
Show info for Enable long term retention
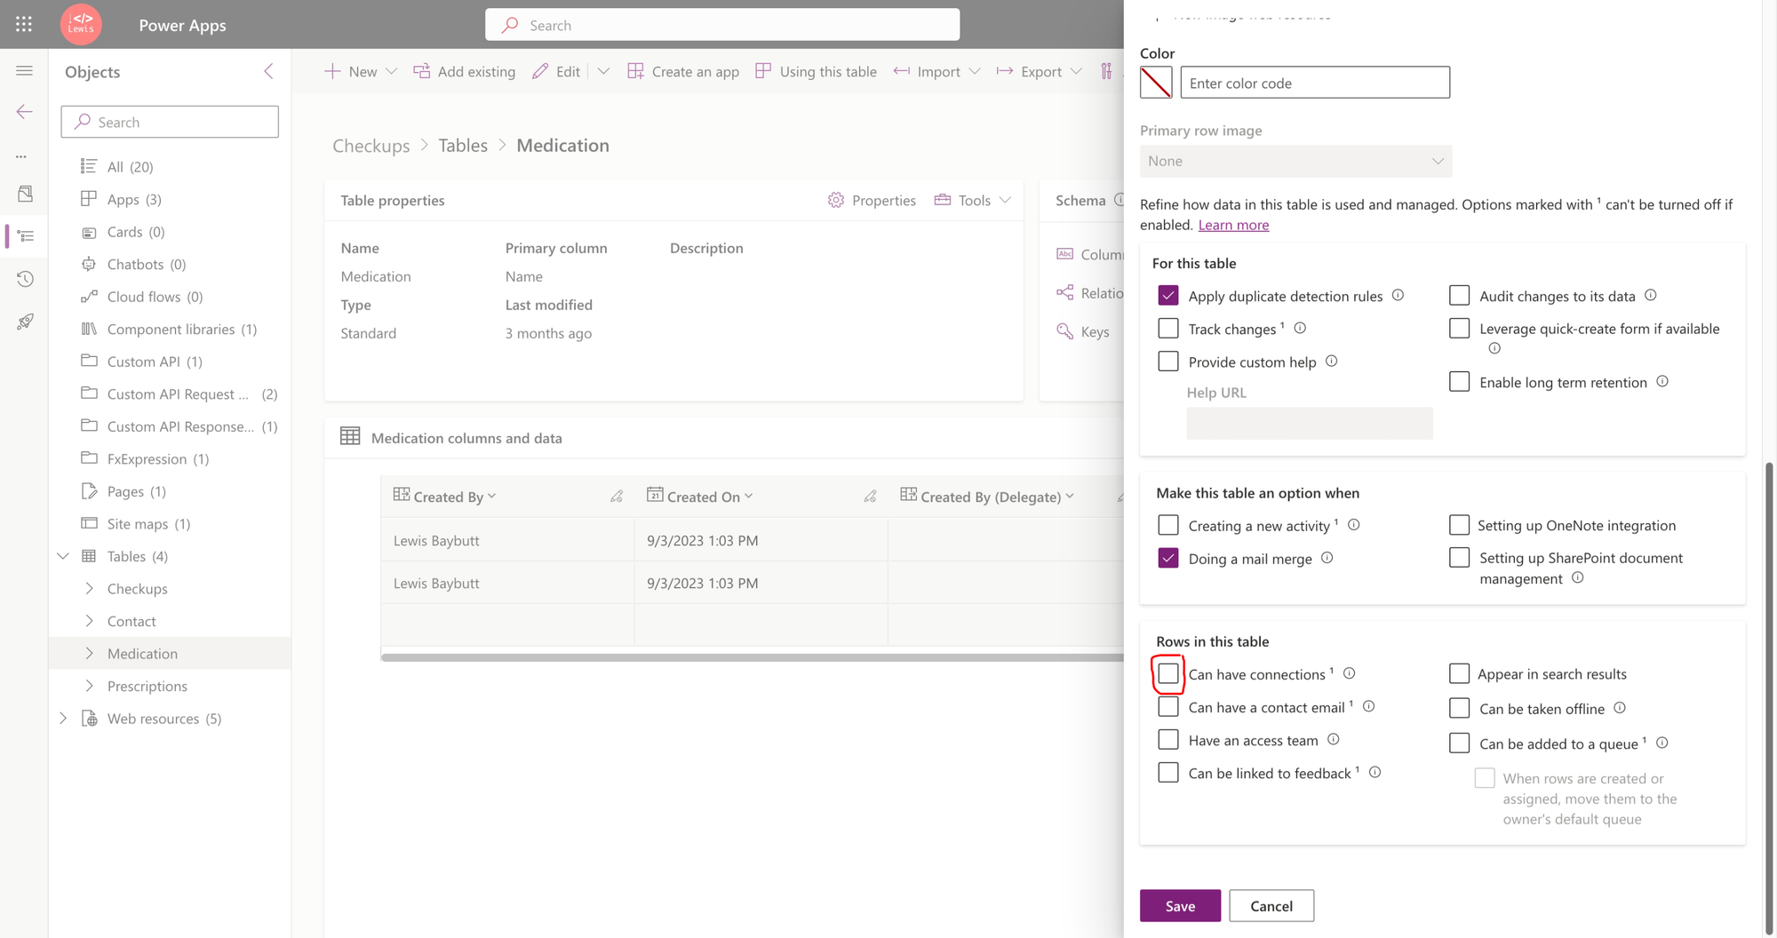1662,381
